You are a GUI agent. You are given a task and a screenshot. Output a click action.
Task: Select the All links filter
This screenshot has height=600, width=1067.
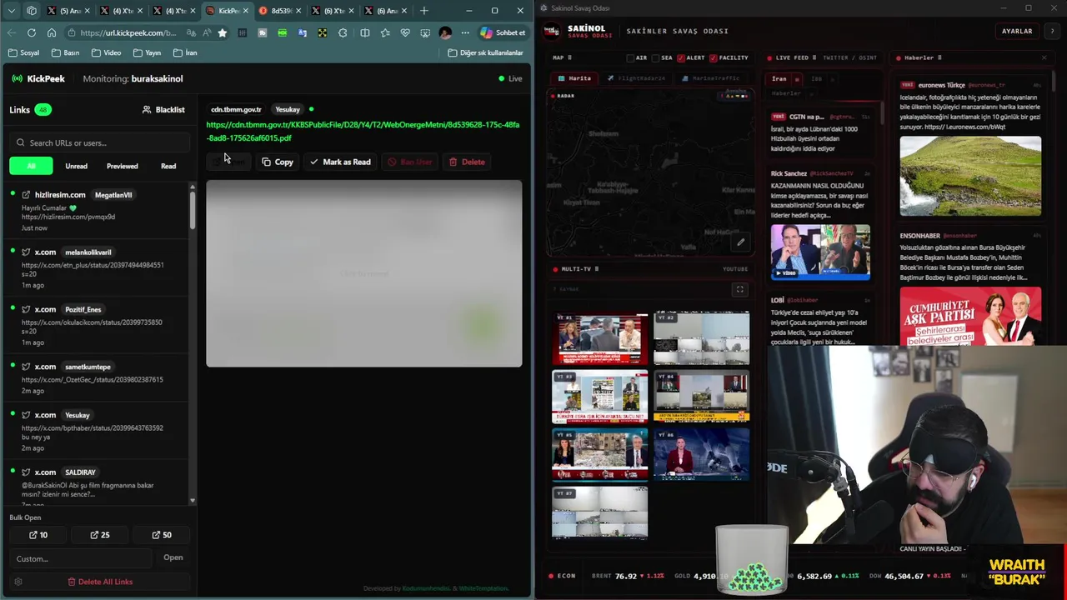coord(31,166)
